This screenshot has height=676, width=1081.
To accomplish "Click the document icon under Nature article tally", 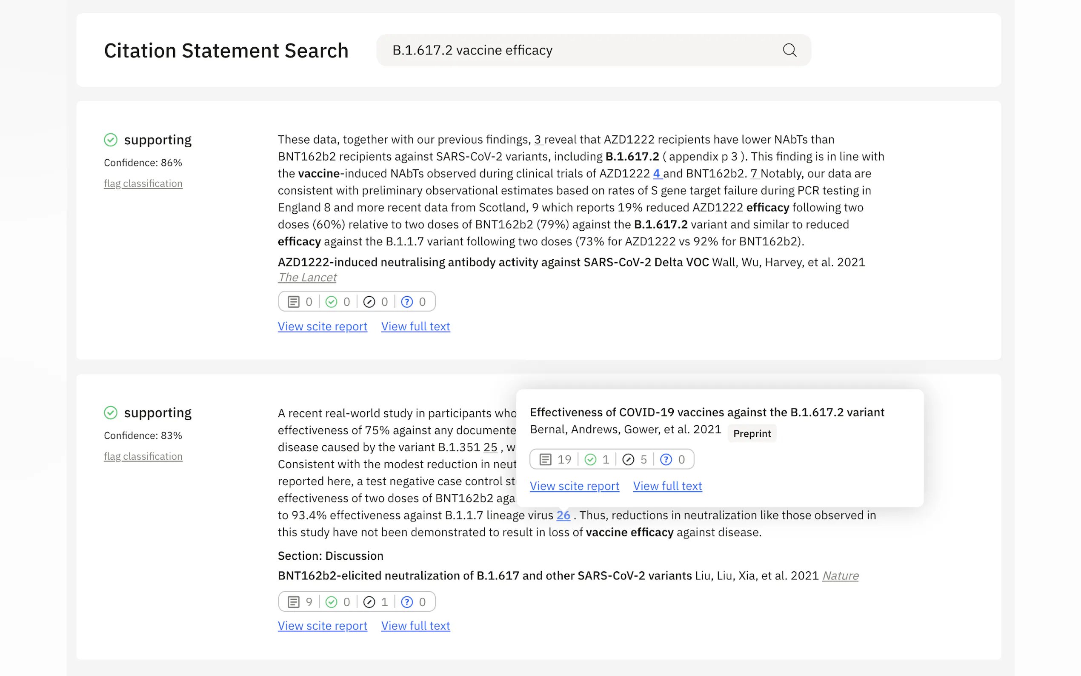I will (x=293, y=602).
